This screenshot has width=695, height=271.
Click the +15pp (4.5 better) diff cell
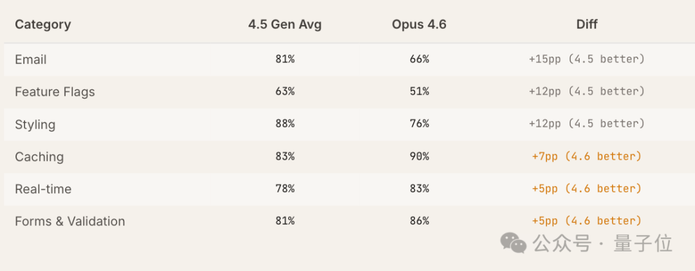tap(586, 59)
